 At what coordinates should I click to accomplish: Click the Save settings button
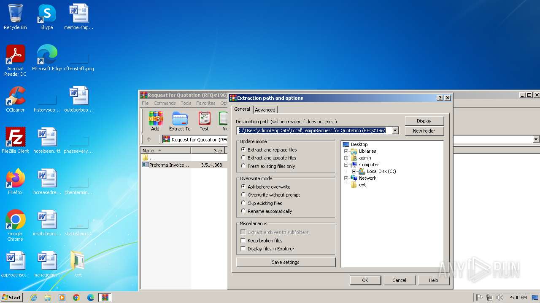286,262
